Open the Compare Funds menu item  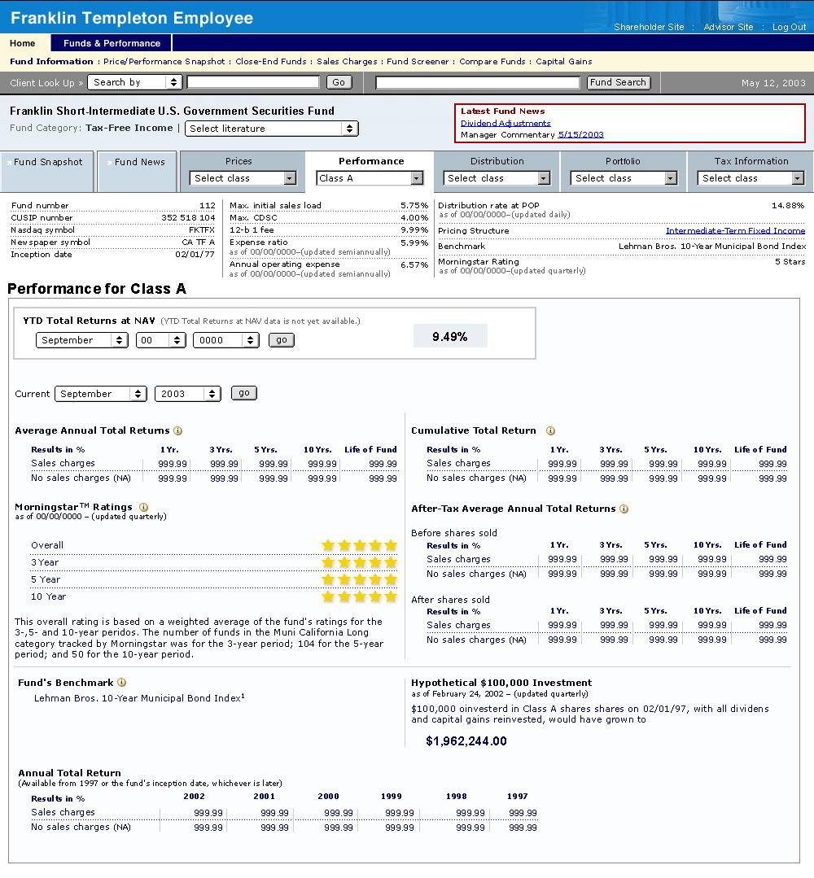[492, 62]
